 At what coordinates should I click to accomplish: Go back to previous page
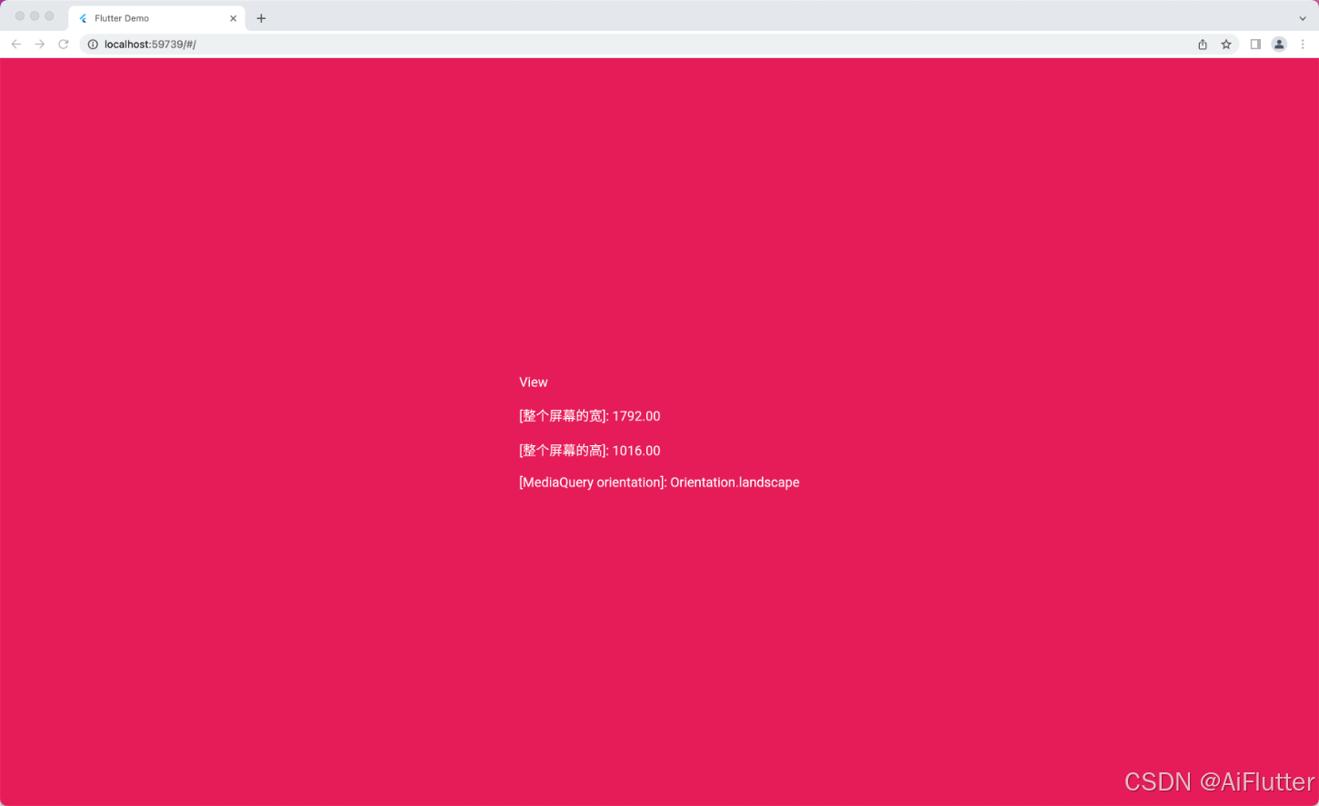pyautogui.click(x=16, y=44)
